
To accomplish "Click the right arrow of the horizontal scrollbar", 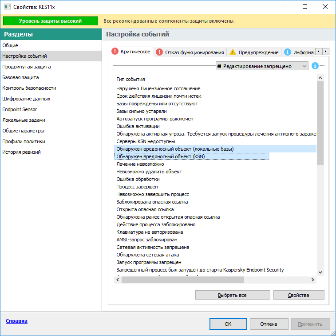I will pos(312,280).
